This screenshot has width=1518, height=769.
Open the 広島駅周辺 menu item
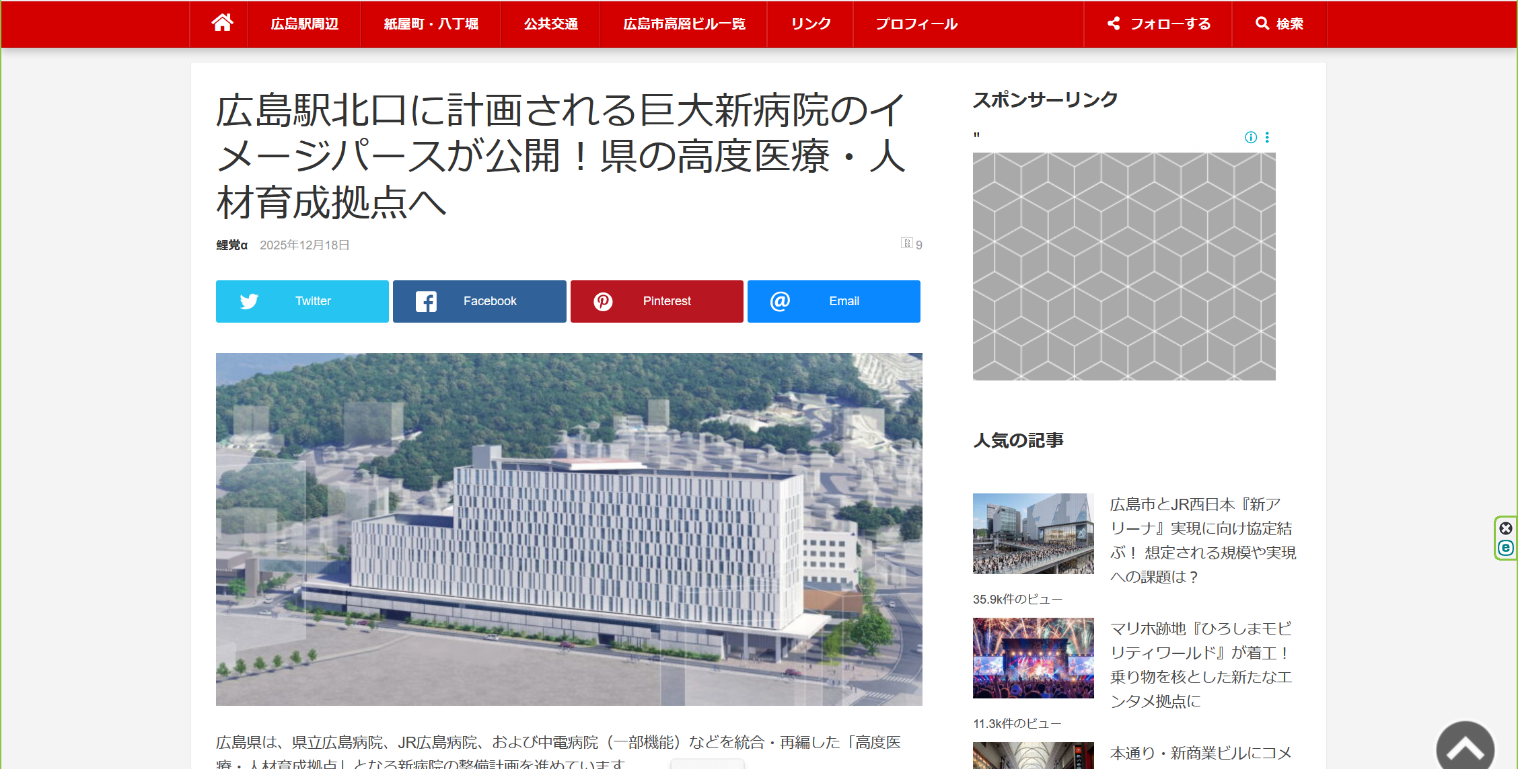pyautogui.click(x=304, y=24)
